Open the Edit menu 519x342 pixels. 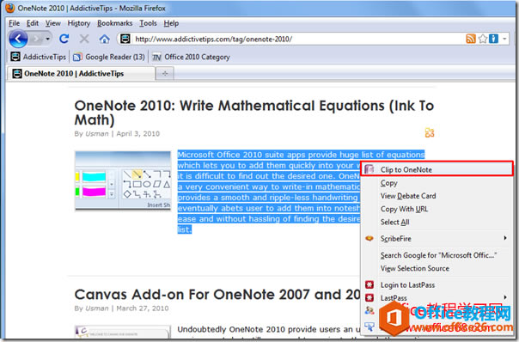pos(33,23)
